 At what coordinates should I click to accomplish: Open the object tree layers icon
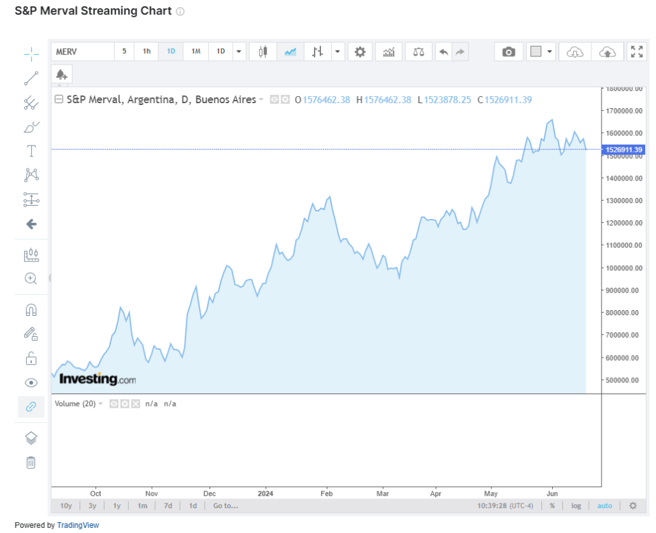(31, 438)
